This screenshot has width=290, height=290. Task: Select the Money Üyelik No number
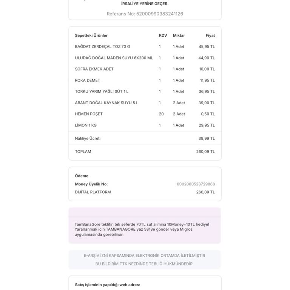coord(196,184)
